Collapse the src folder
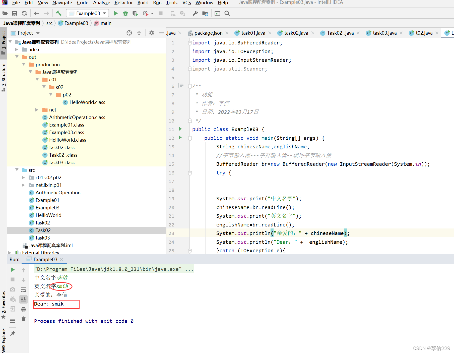Viewport: 454px width, 353px height. click(x=17, y=170)
